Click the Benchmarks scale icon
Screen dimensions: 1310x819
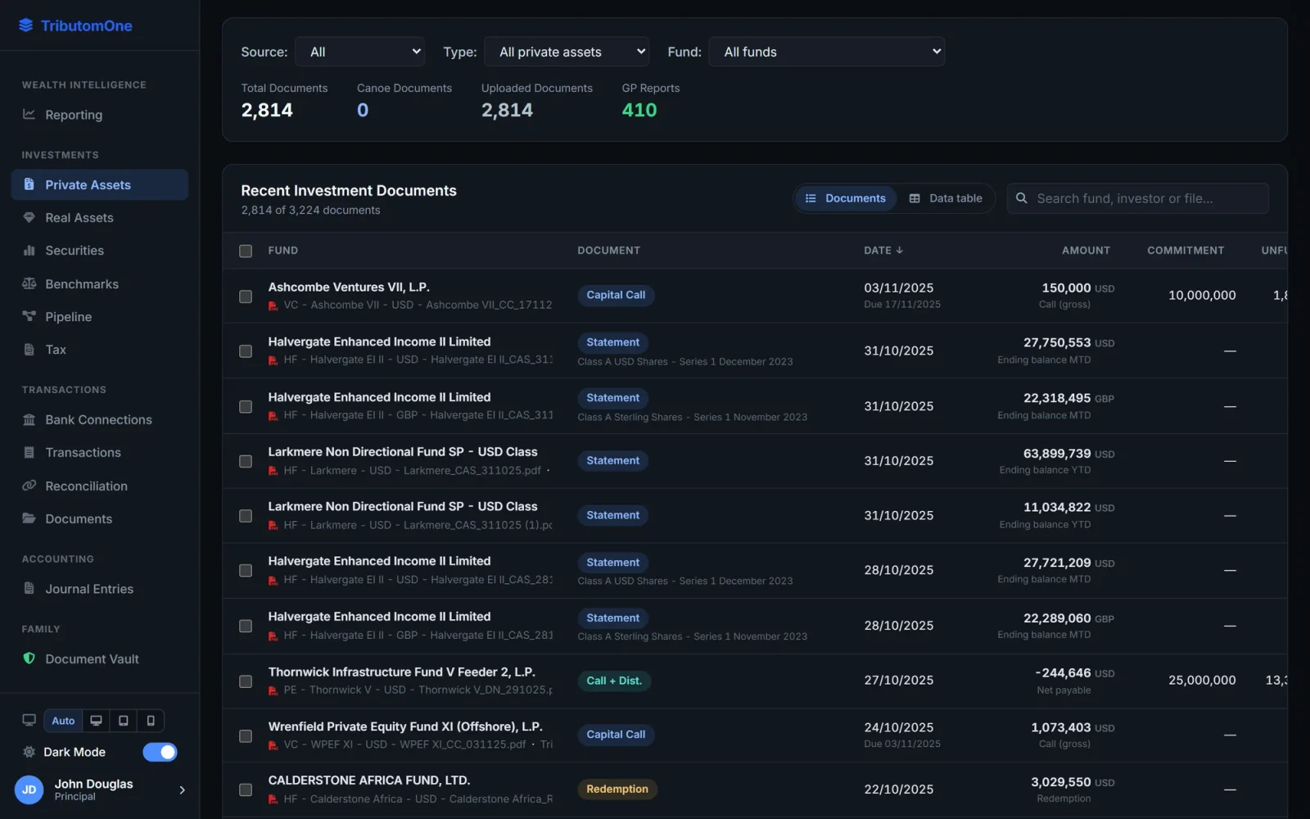pyautogui.click(x=29, y=284)
